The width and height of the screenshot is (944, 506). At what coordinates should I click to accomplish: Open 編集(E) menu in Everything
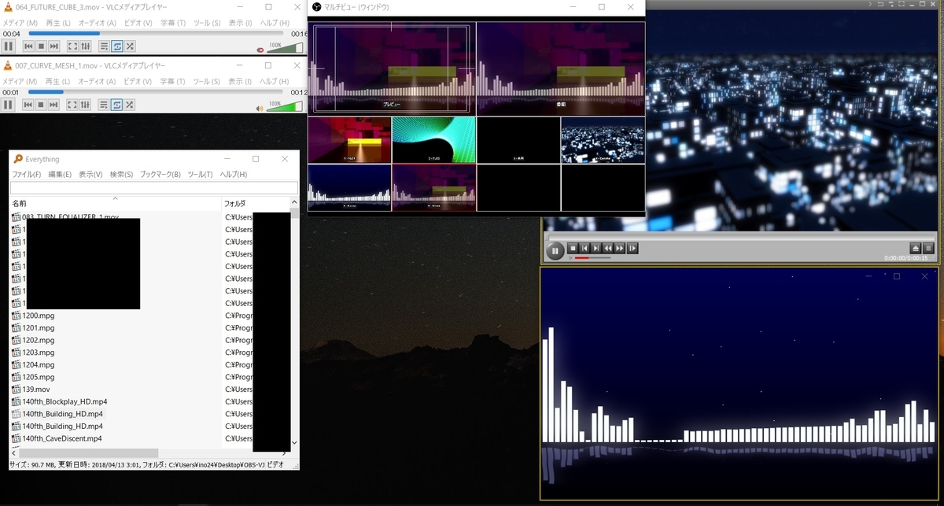pyautogui.click(x=60, y=174)
